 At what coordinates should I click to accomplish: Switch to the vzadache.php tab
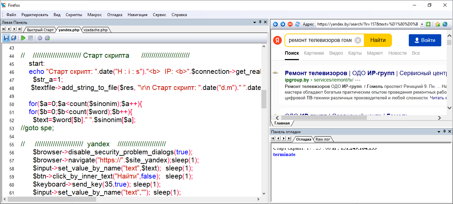click(95, 30)
